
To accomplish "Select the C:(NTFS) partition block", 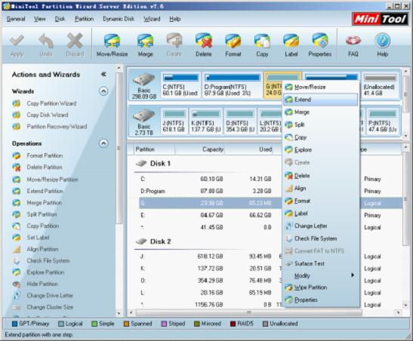I will click(x=180, y=85).
